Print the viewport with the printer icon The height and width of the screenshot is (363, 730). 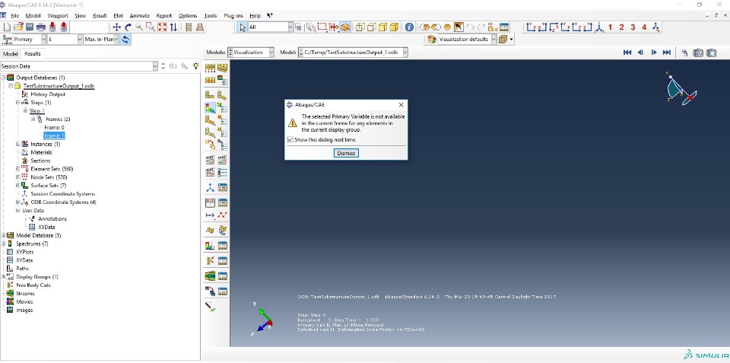[x=41, y=27]
